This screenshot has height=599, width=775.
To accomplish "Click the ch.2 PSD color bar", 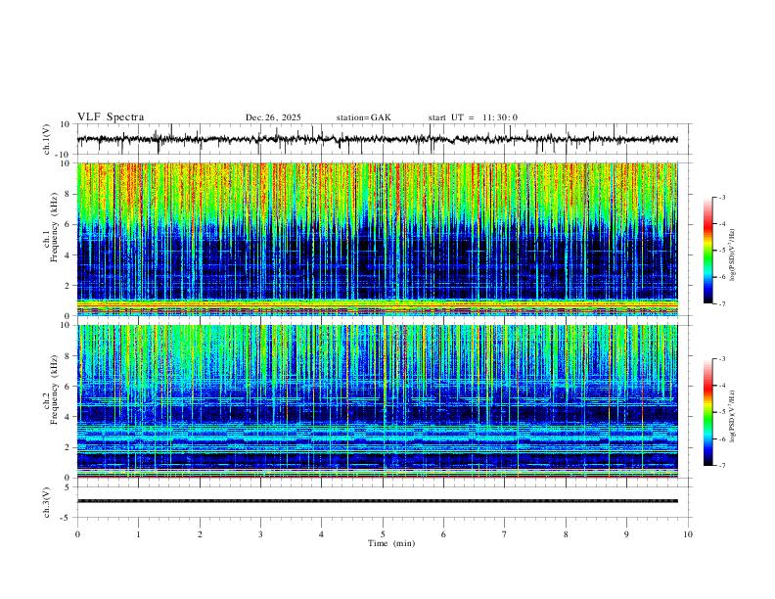I will point(708,412).
